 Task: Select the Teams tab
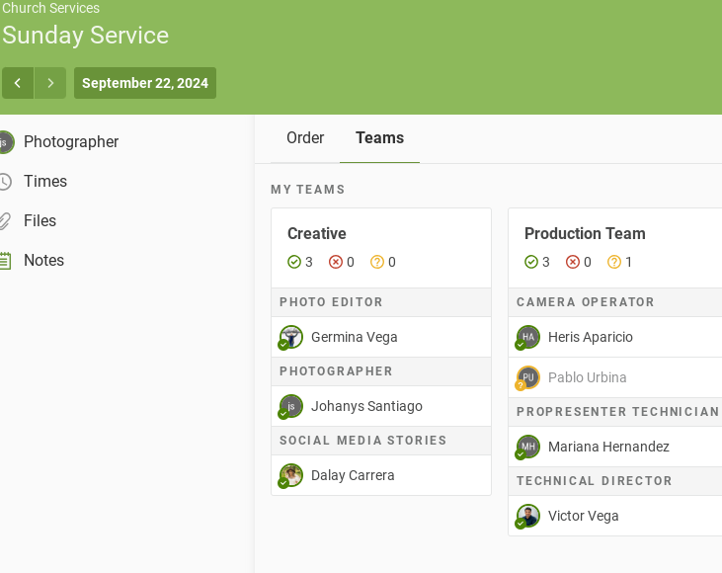pos(380,138)
